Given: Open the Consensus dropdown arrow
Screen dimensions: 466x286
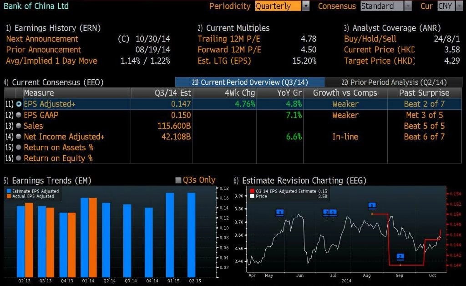Looking at the screenshot, I should click(408, 6).
